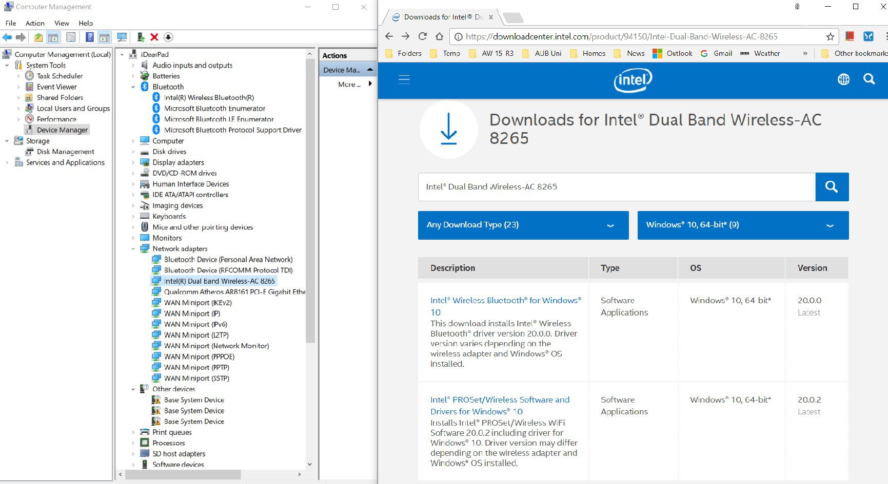Click the Batteries category icon

(145, 76)
